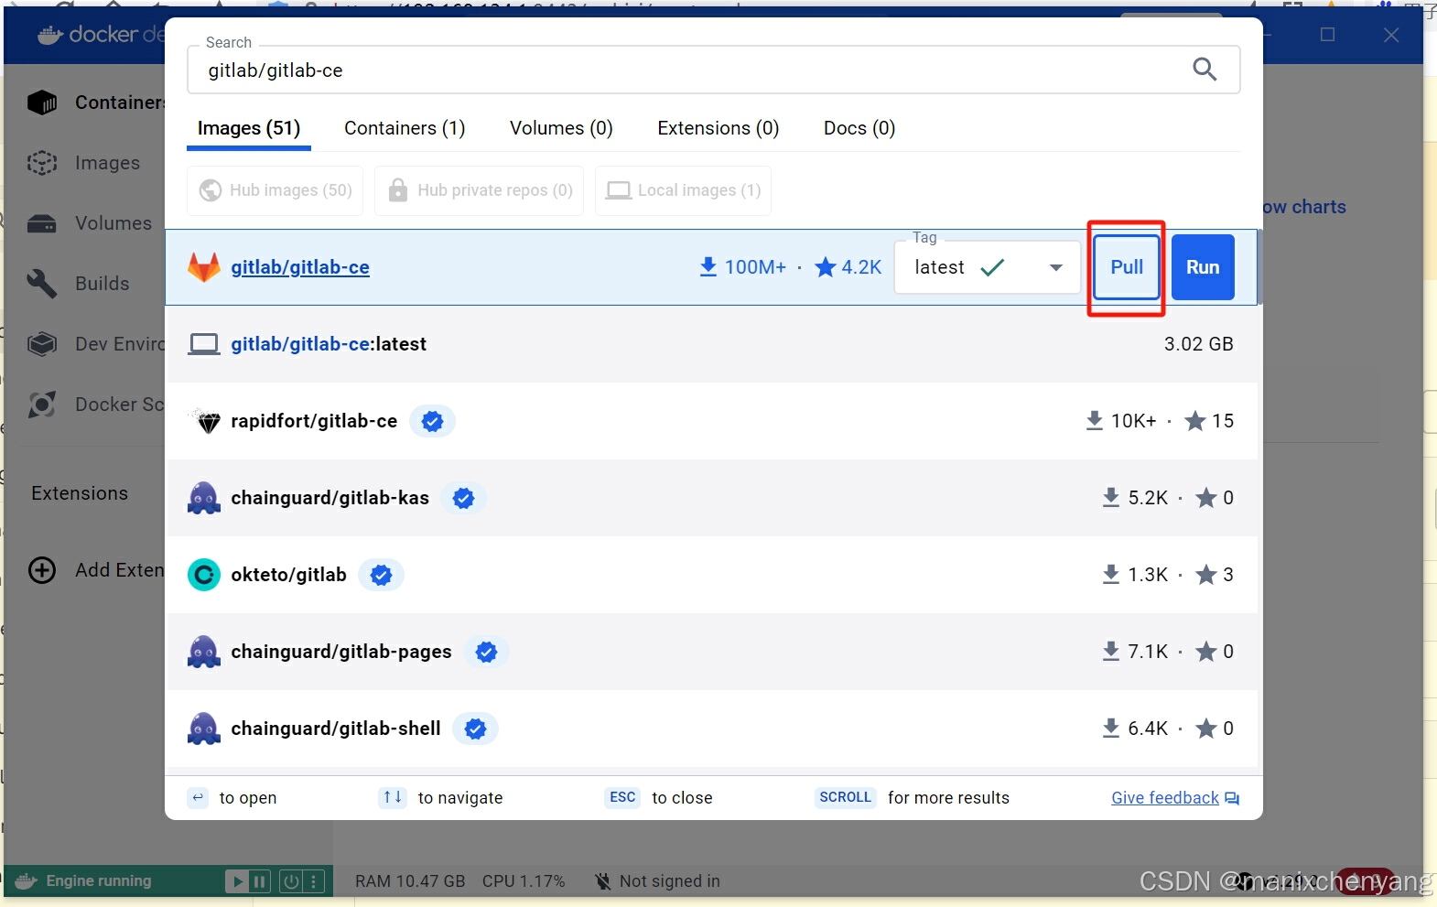Click the rapidfort diamond logo icon

[x=209, y=421]
